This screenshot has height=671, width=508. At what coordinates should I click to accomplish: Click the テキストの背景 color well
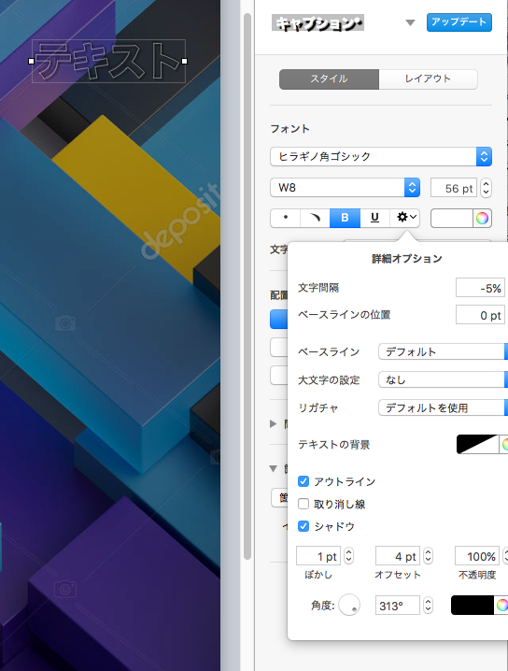click(477, 444)
